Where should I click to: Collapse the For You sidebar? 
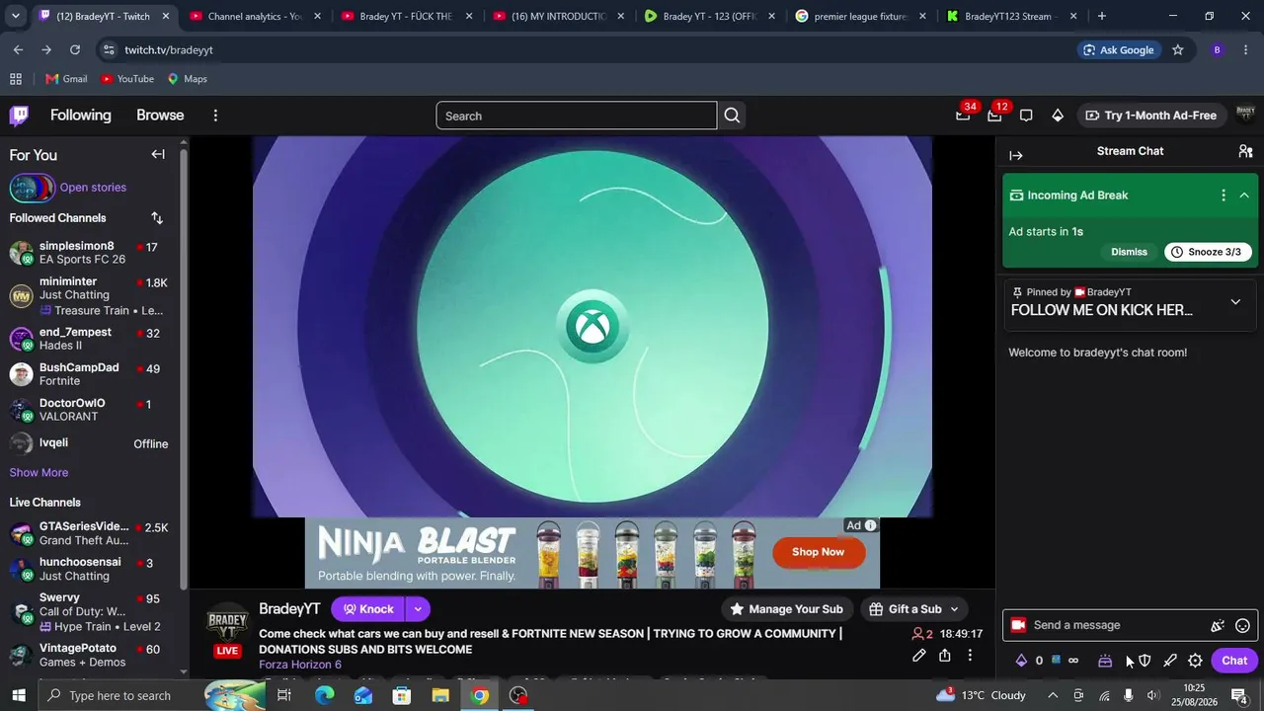[158, 154]
